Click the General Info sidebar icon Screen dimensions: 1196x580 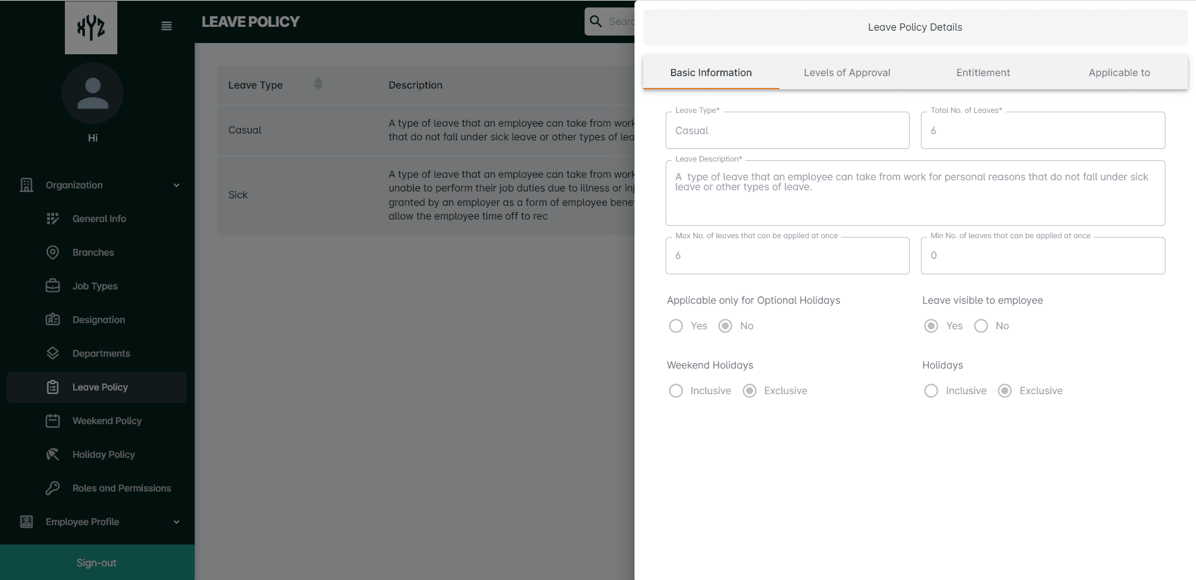(53, 219)
